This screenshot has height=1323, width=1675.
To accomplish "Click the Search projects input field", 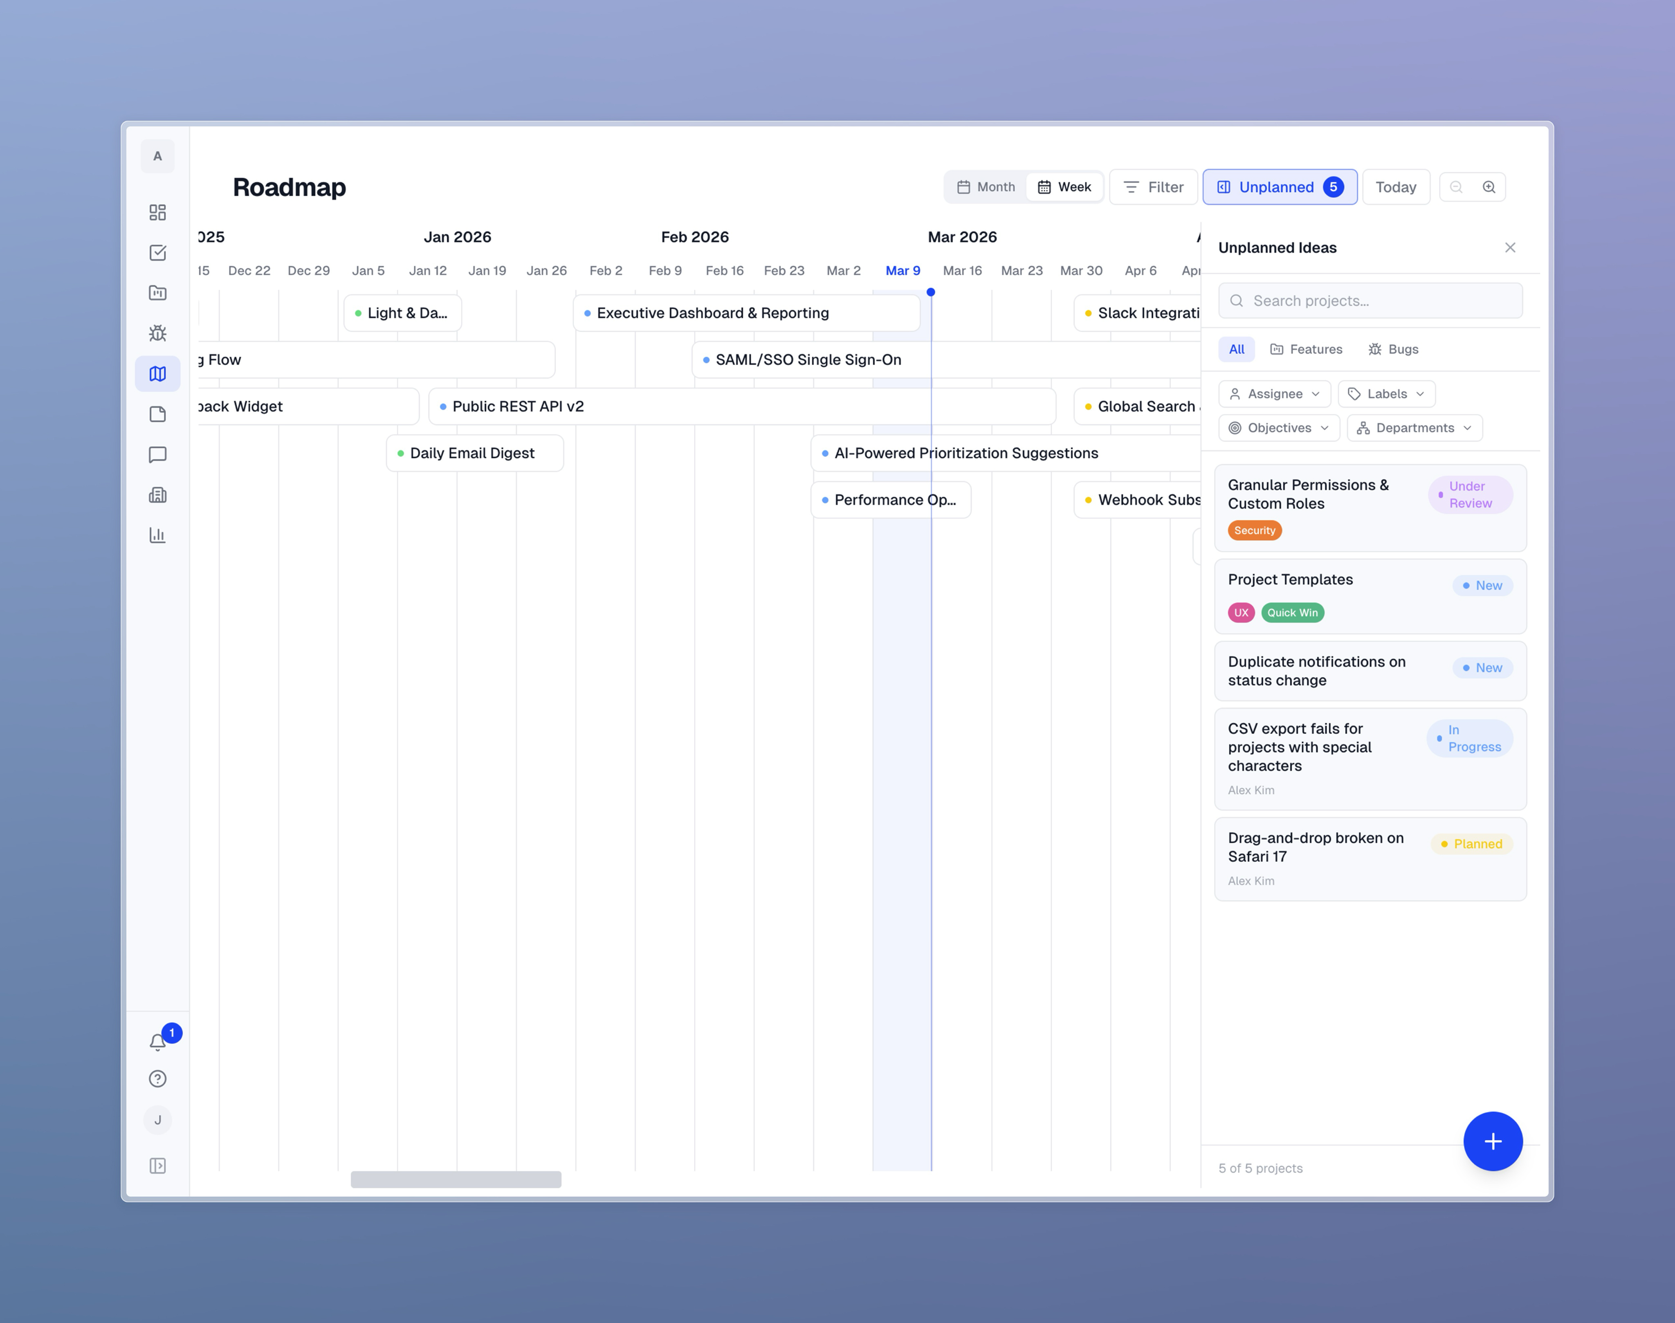I will (x=1370, y=301).
